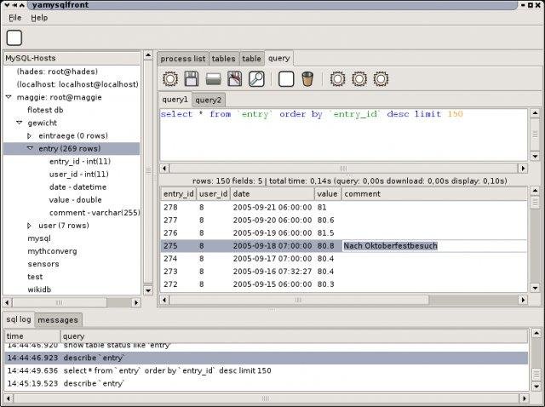Click the blank square icon beside the trash bin
Image resolution: width=545 pixels, height=407 pixels.
tap(286, 79)
